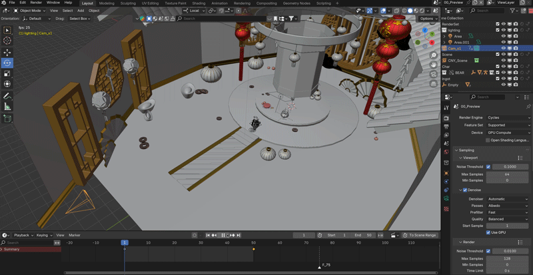The height and width of the screenshot is (275, 533).
Task: Click the viewport zoom magnifier icon
Action: point(434,55)
